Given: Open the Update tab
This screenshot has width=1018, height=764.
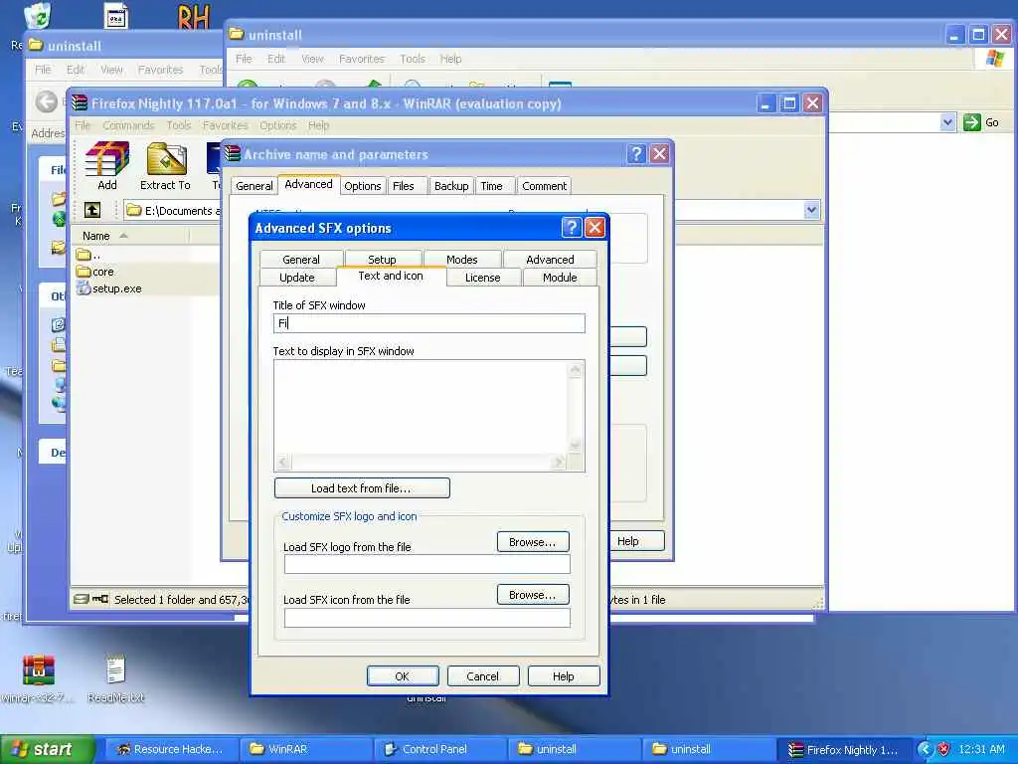Looking at the screenshot, I should pyautogui.click(x=296, y=278).
